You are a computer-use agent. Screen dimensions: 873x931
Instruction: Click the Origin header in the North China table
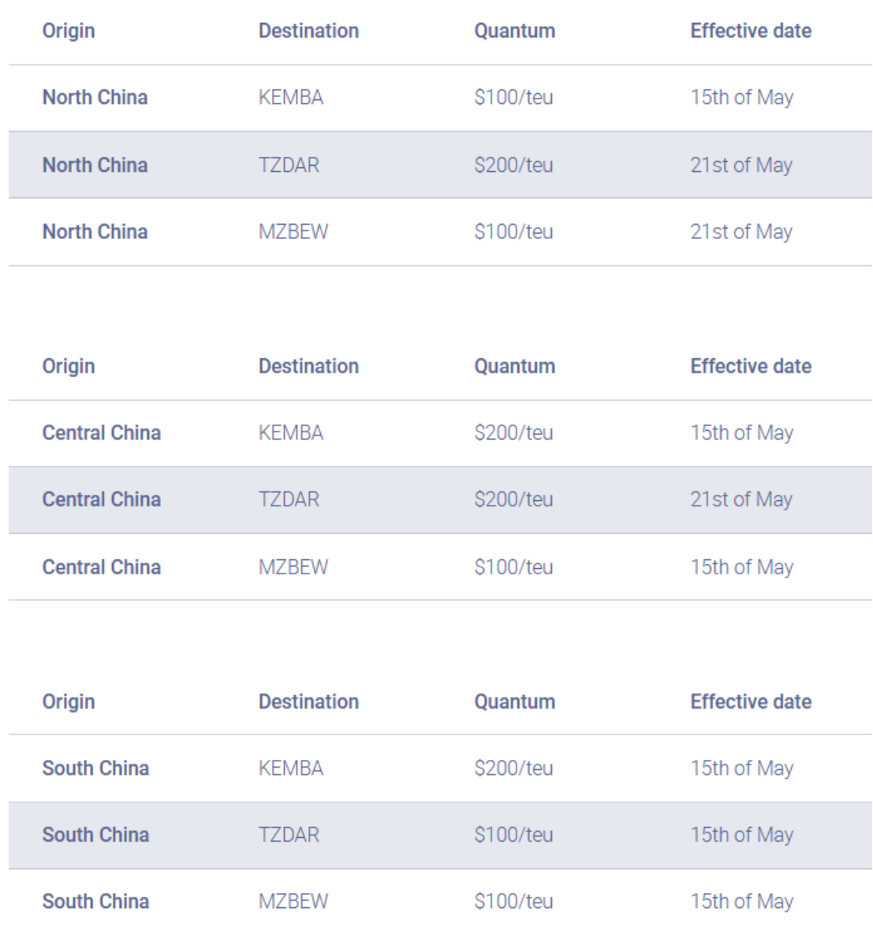pos(69,31)
